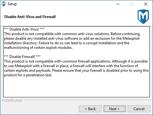Viewport: 153px width, 115px height.
Task: Click the grayed-out maximize window icon
Action: coord(132,4)
